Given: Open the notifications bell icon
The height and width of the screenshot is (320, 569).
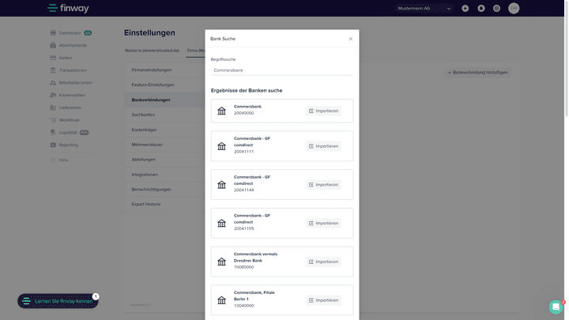Looking at the screenshot, I should (480, 9).
